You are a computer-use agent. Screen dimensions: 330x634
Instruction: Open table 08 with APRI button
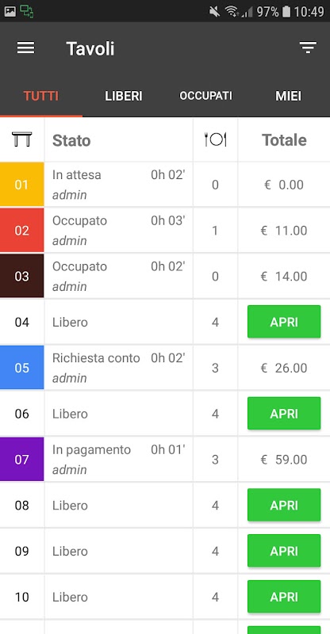(x=284, y=505)
